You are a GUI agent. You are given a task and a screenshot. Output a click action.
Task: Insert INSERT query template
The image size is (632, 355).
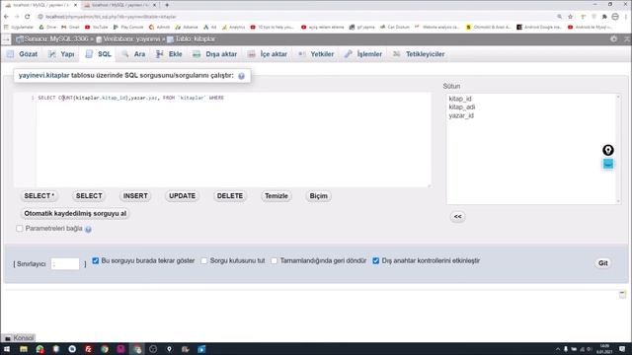[135, 196]
